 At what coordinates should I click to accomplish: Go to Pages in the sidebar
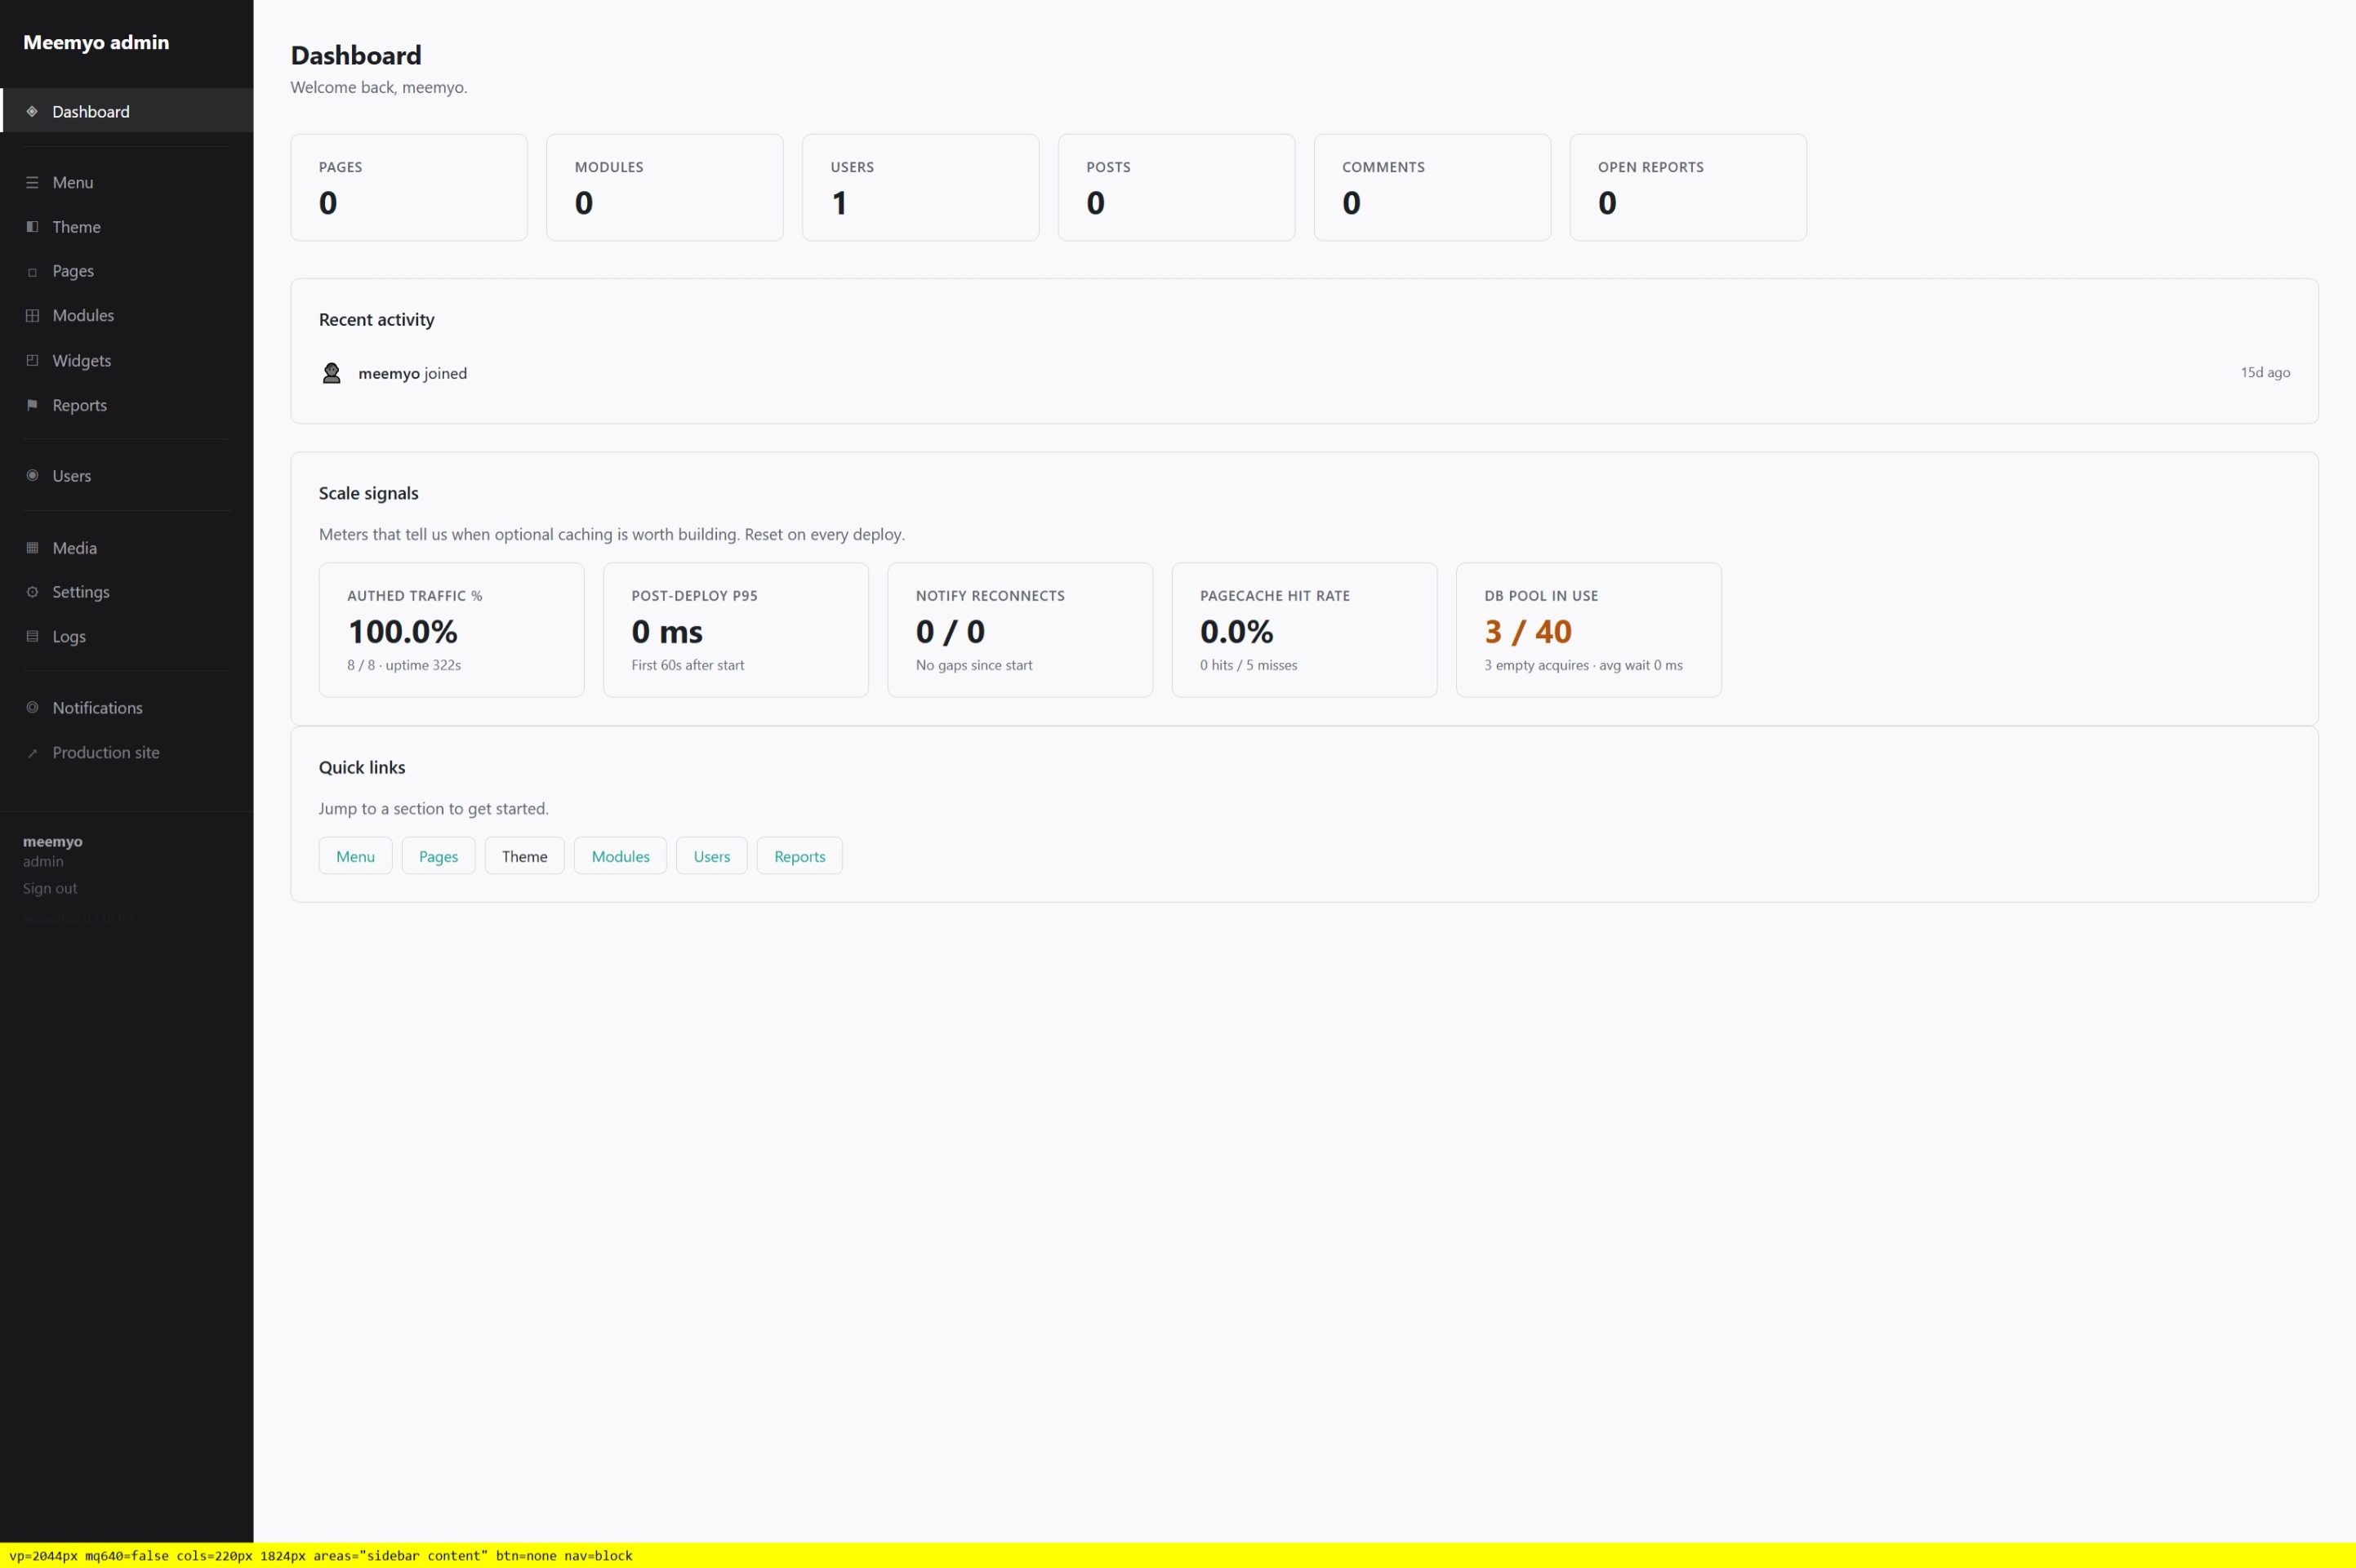pos(127,271)
